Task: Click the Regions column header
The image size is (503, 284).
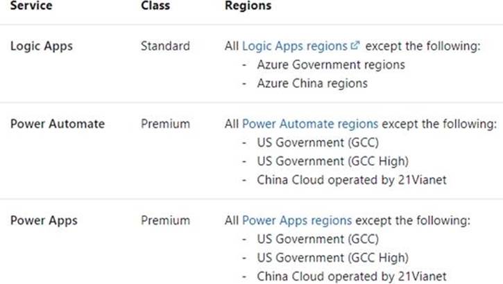Action: click(248, 6)
